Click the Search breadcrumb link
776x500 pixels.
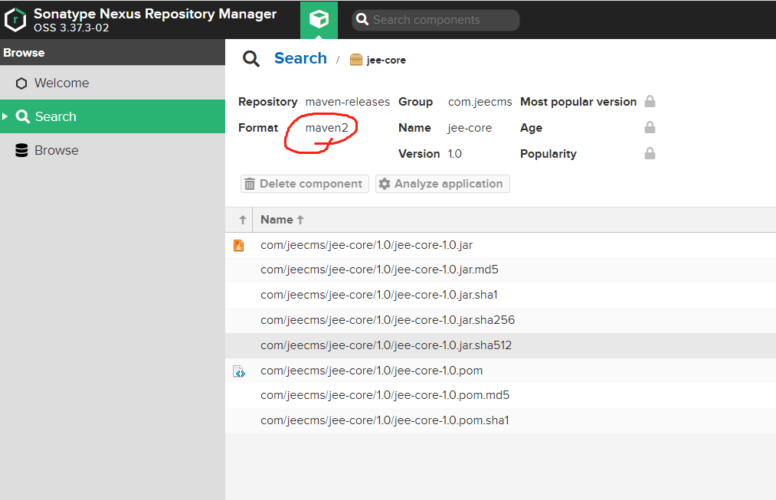pos(300,58)
